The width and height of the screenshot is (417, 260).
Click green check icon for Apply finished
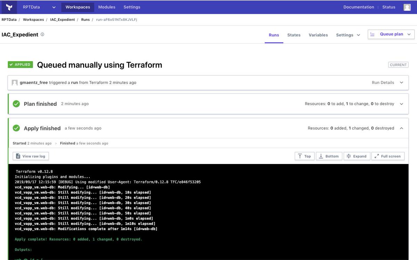[16, 128]
